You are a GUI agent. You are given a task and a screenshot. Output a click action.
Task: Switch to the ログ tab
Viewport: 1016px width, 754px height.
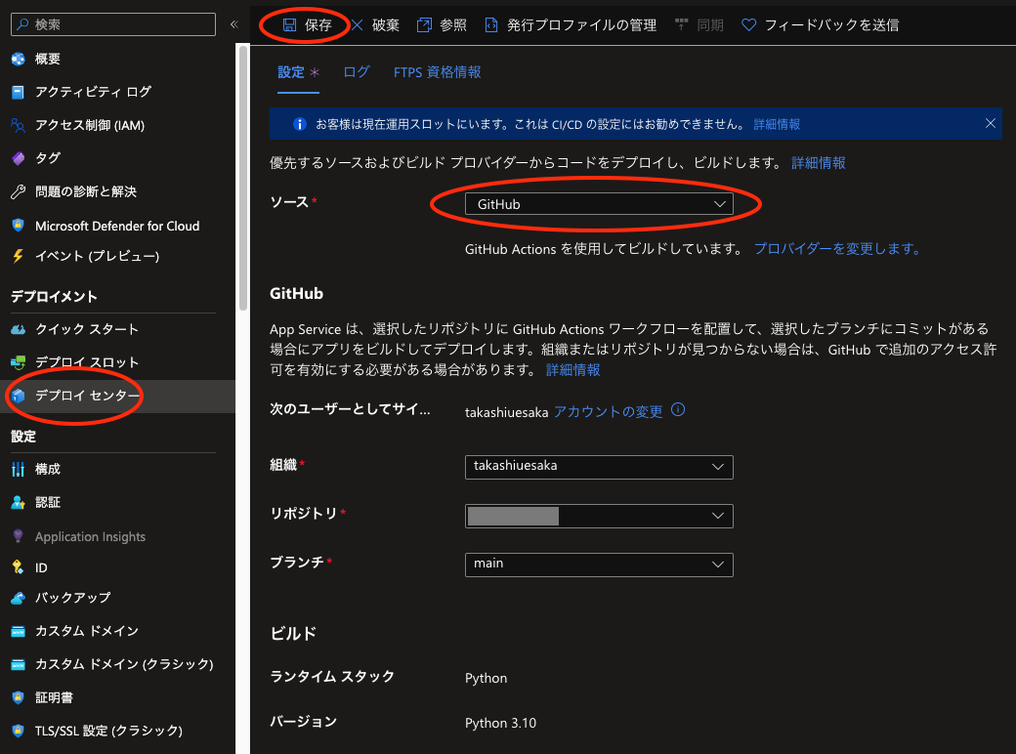(x=356, y=71)
